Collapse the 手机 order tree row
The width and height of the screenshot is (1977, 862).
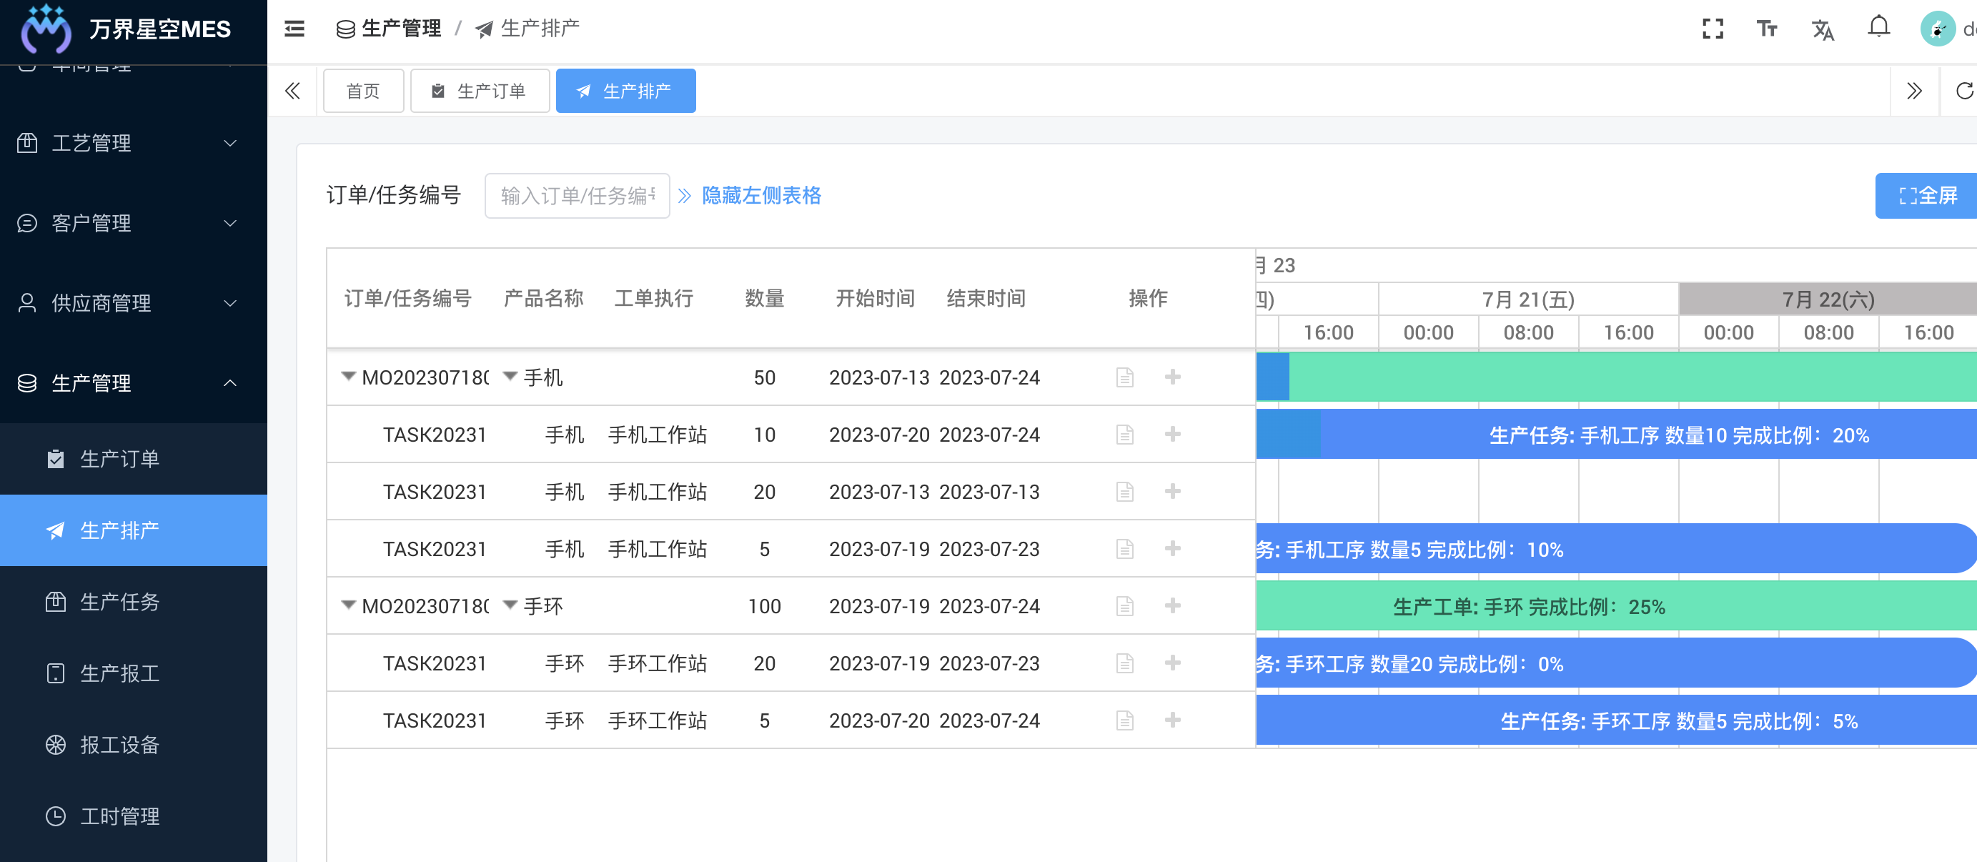tap(348, 377)
